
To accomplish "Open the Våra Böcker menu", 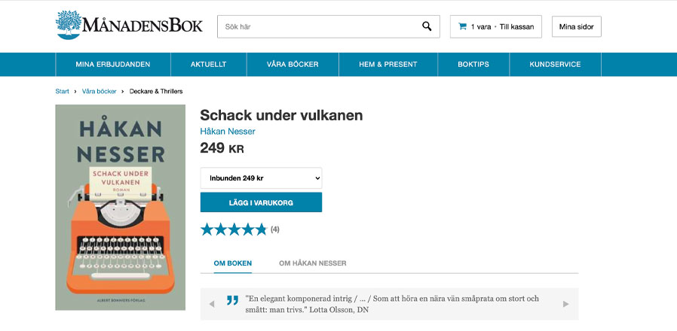I will pyautogui.click(x=293, y=64).
